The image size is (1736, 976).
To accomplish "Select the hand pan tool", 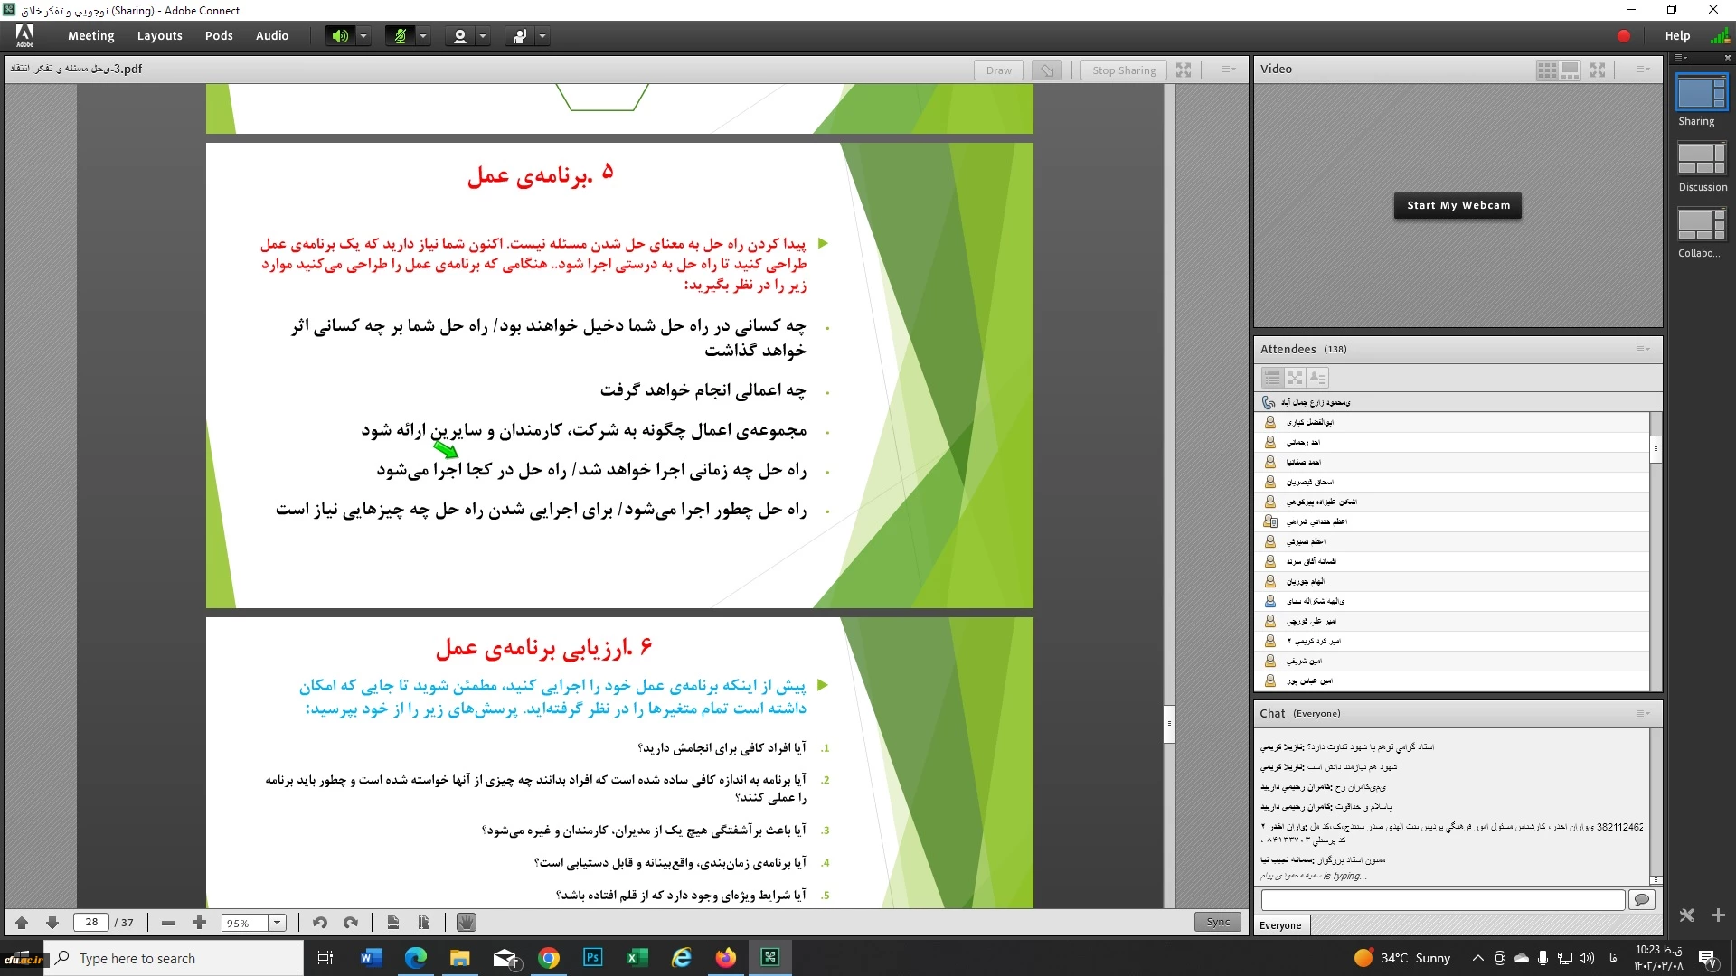I will point(466,923).
